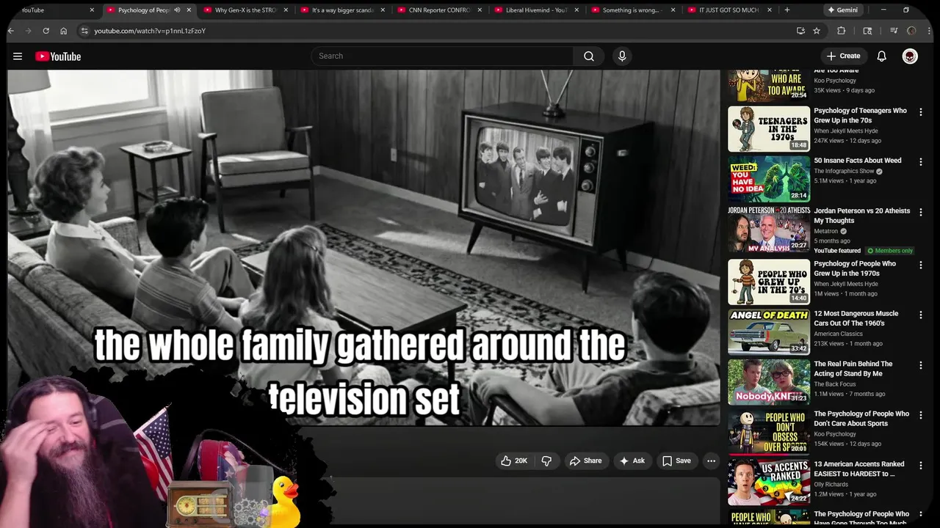The image size is (940, 528).
Task: Dislike this video
Action: (546, 461)
